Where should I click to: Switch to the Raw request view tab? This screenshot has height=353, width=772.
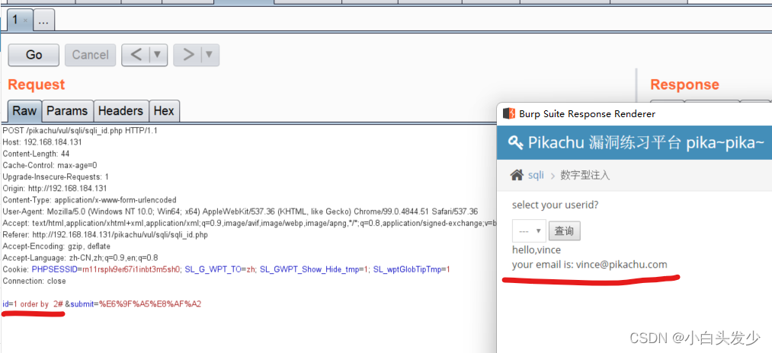coord(24,111)
